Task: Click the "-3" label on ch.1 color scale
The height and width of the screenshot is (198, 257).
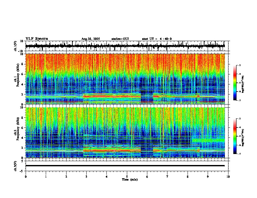Action: click(x=239, y=65)
